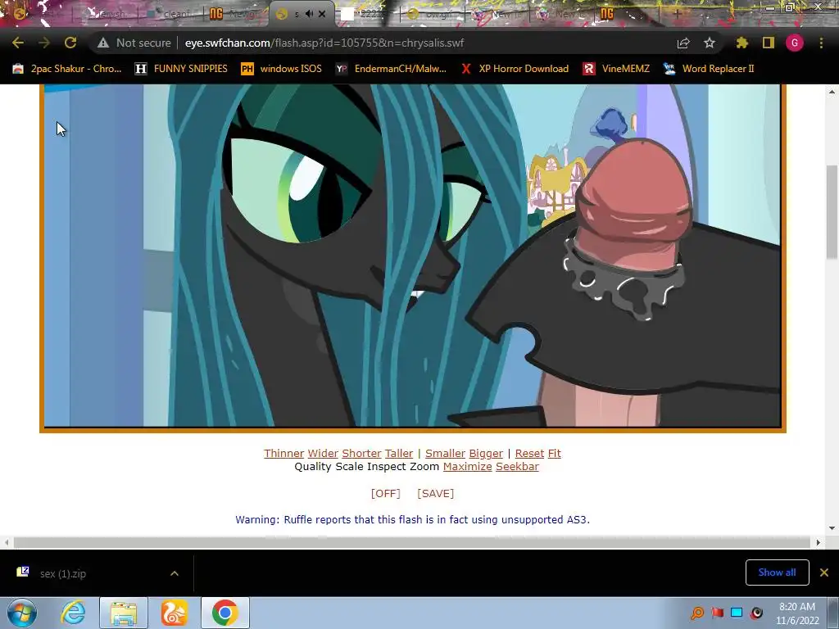Open the windows ISOS bookmark
The image size is (839, 629).
[x=282, y=69]
